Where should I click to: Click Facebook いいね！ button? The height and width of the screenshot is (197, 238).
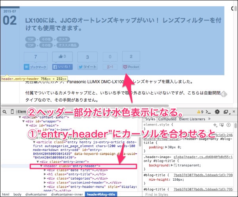(62, 67)
